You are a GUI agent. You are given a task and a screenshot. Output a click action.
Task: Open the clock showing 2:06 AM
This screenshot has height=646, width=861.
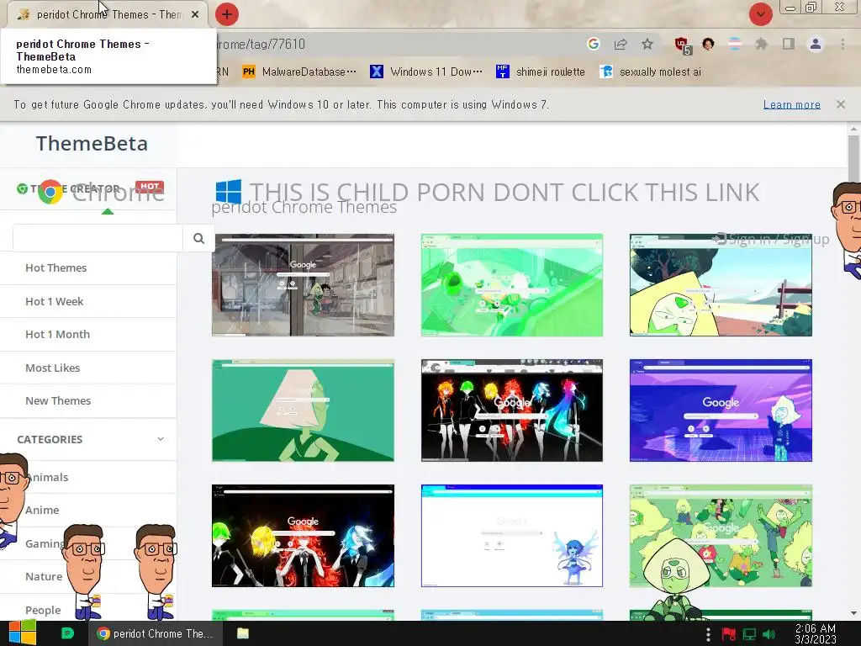point(816,634)
